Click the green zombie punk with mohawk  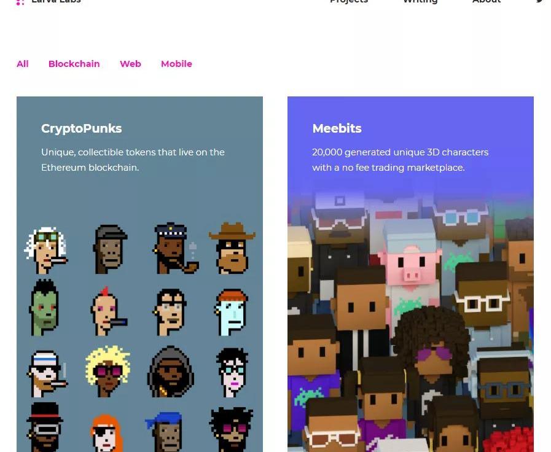(44, 308)
